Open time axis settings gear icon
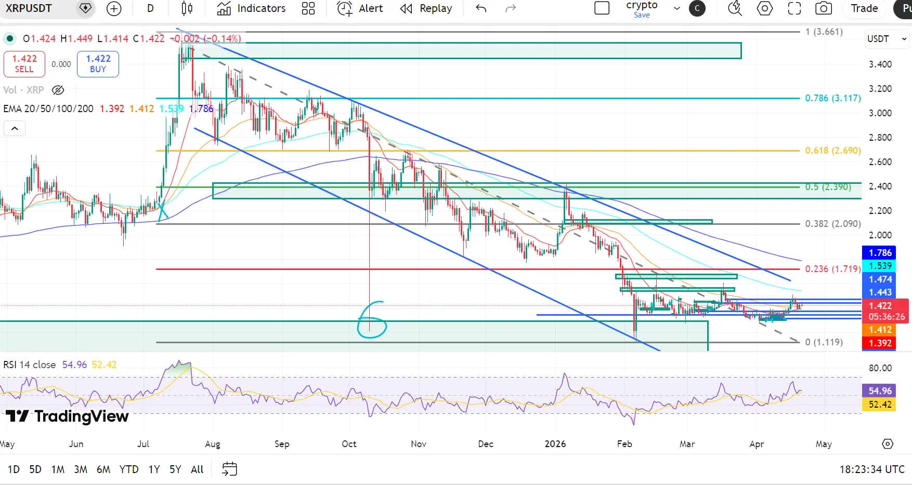The width and height of the screenshot is (912, 485). pos(888,444)
